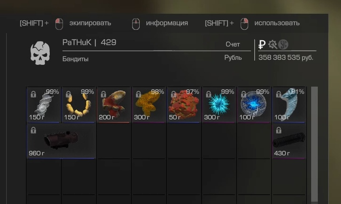Toggle the lock icon on the suppressor
Screen dimensions: 341x204
[x=279, y=130]
